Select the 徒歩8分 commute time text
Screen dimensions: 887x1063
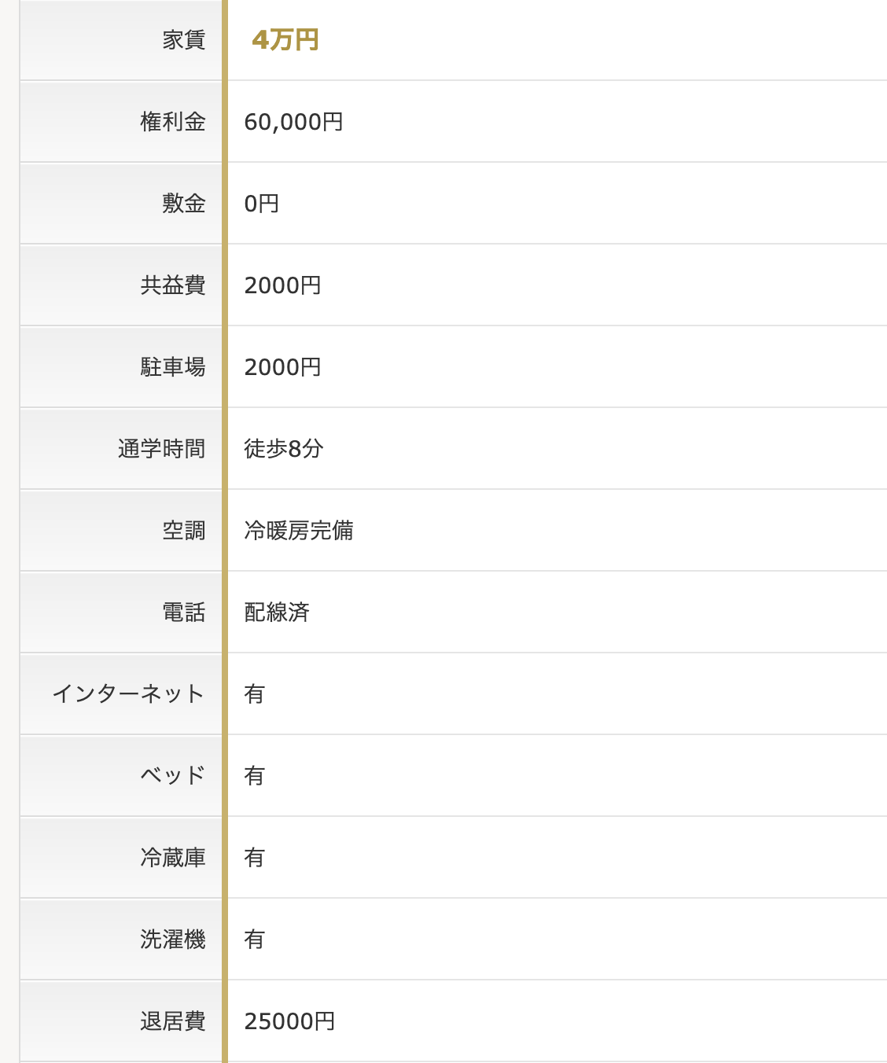tap(283, 449)
